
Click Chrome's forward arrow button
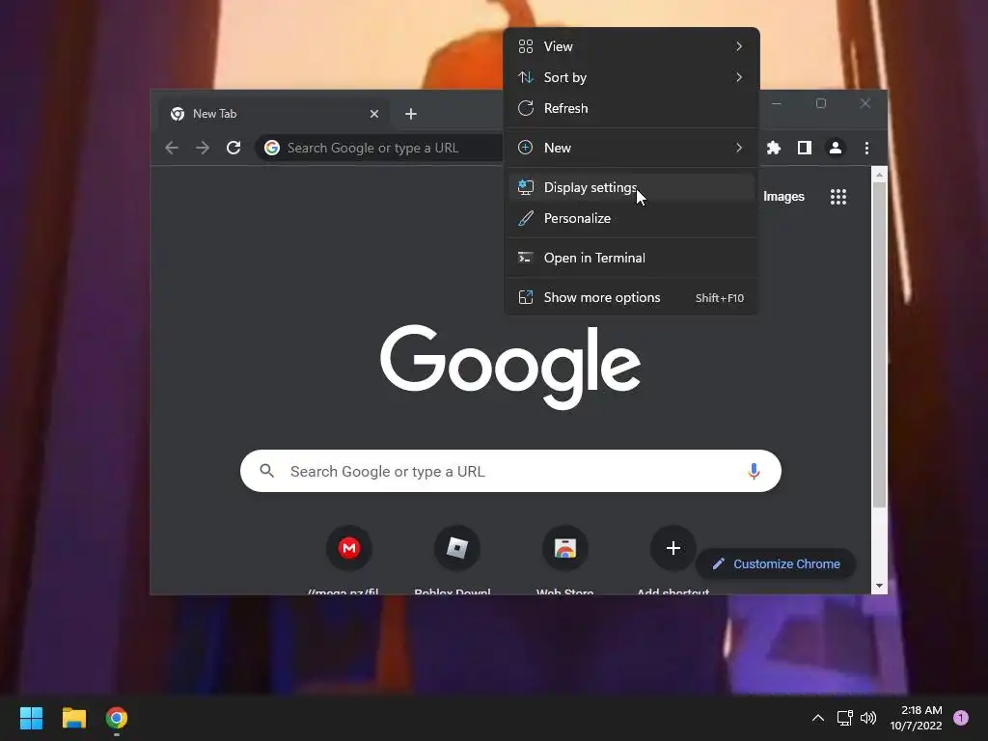(x=203, y=148)
